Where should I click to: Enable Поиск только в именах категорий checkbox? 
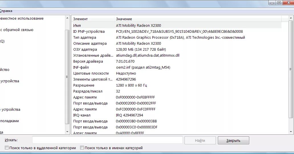click(x=82, y=148)
